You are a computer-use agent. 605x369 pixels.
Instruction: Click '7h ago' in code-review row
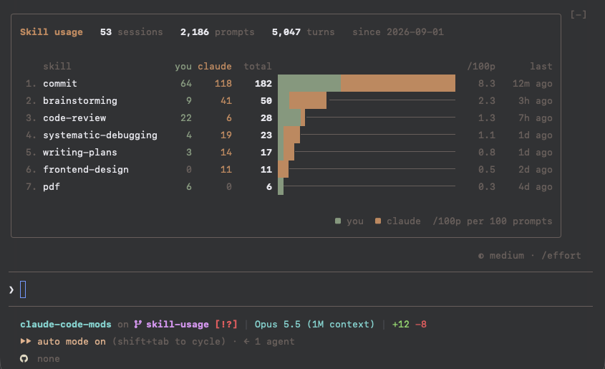pos(535,118)
